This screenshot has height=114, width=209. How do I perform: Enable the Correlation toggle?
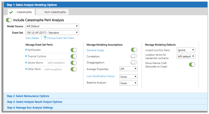coord(134,56)
